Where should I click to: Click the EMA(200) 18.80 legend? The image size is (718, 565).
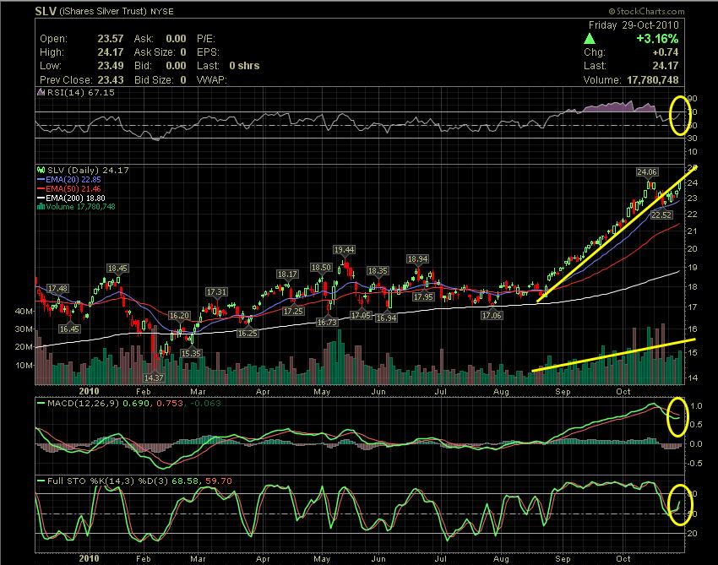(x=75, y=198)
